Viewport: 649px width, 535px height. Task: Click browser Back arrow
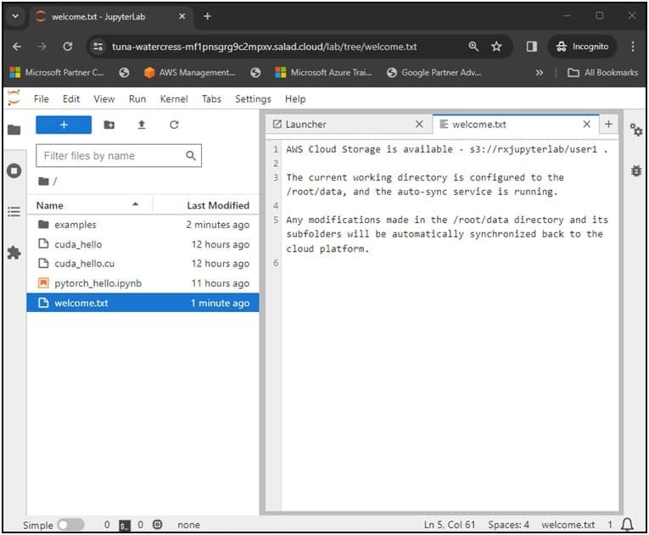[17, 47]
